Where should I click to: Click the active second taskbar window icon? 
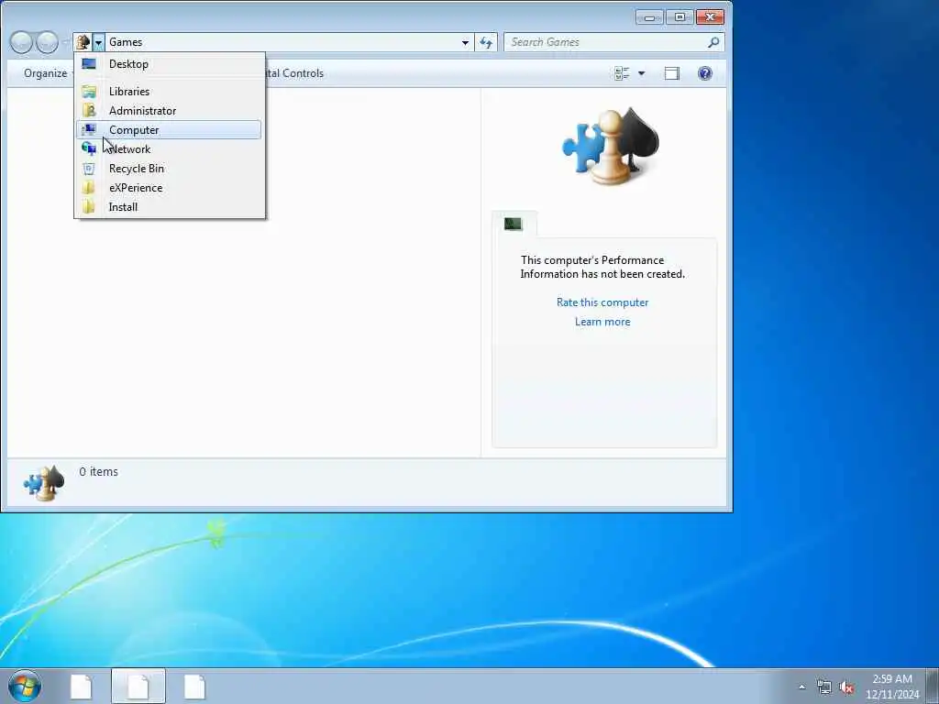click(138, 687)
